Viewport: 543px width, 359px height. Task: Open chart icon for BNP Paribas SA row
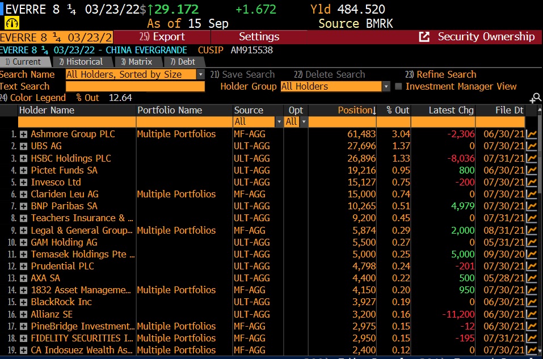(531, 206)
